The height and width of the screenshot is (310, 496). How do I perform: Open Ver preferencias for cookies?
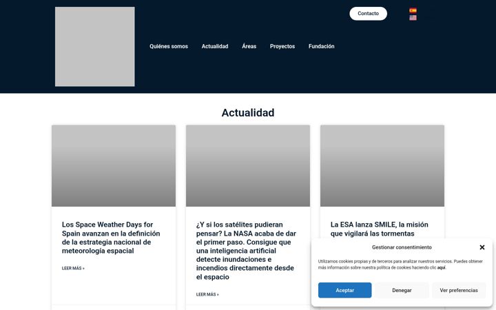tap(459, 290)
